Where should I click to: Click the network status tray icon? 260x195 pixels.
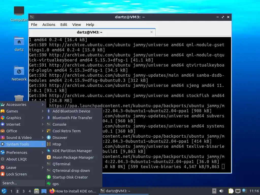pos(238,191)
